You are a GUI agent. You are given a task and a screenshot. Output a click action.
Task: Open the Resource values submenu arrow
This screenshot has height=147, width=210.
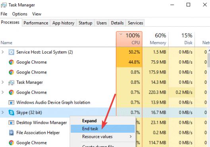coord(131,137)
